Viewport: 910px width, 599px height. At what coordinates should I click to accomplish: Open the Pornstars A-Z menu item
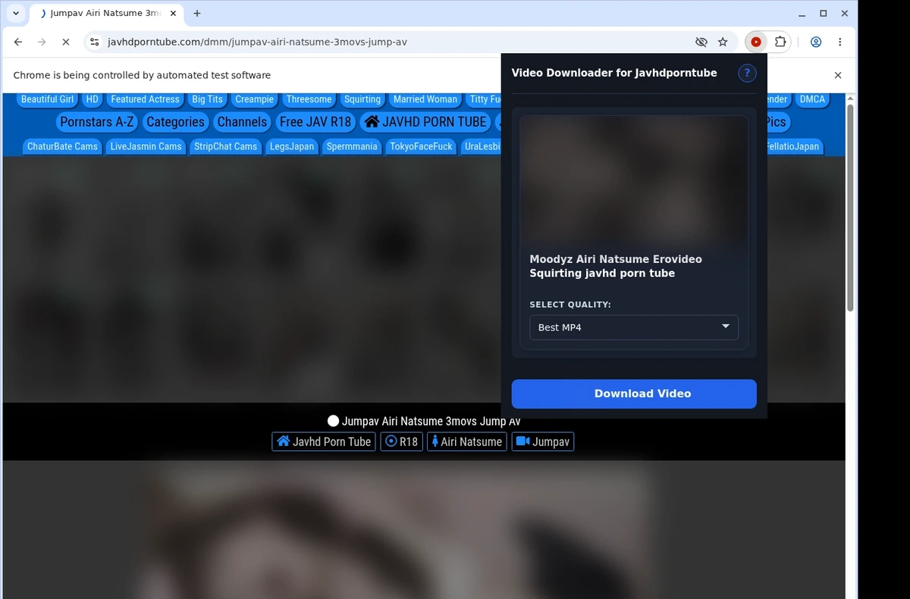point(96,121)
